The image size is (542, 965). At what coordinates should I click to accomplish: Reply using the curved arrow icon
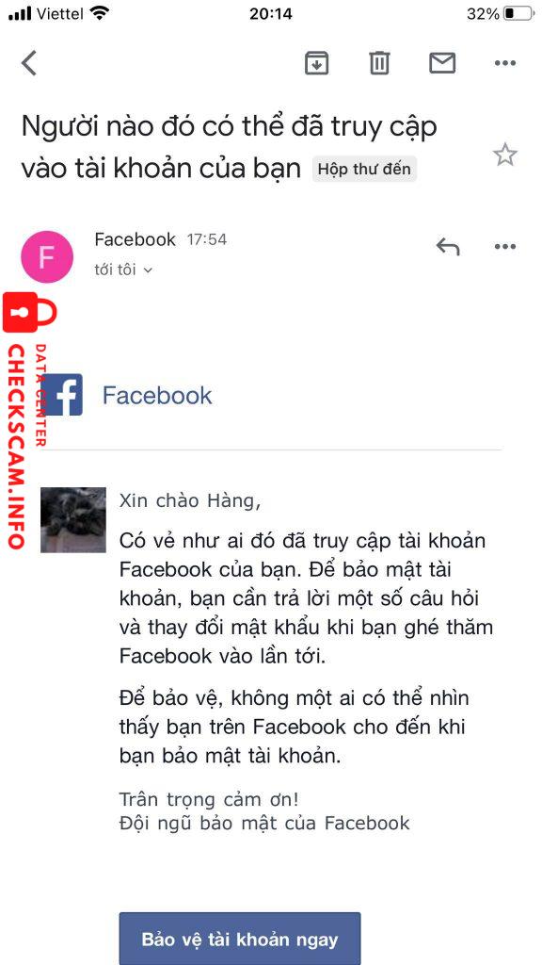[448, 247]
